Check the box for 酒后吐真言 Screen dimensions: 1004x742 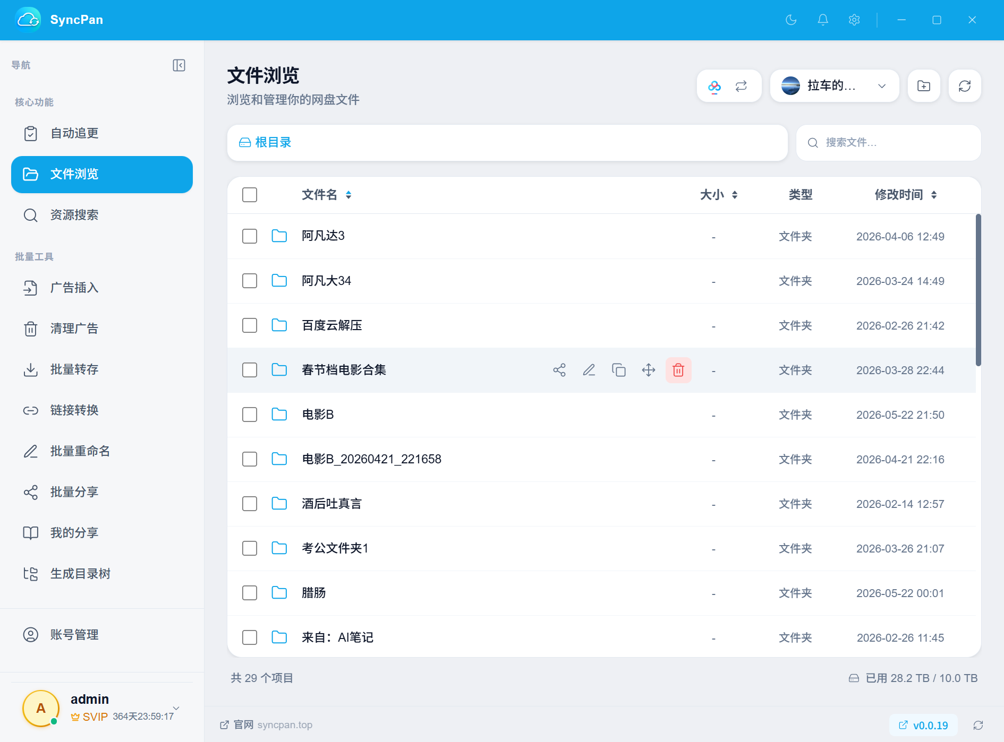[x=250, y=504]
